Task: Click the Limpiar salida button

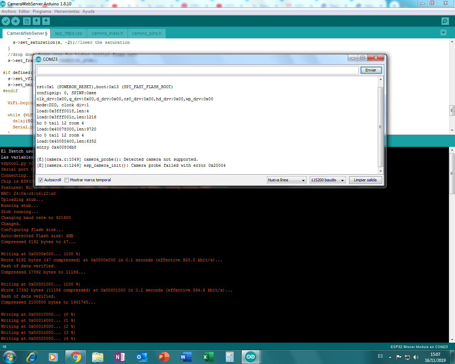Action: (x=365, y=180)
